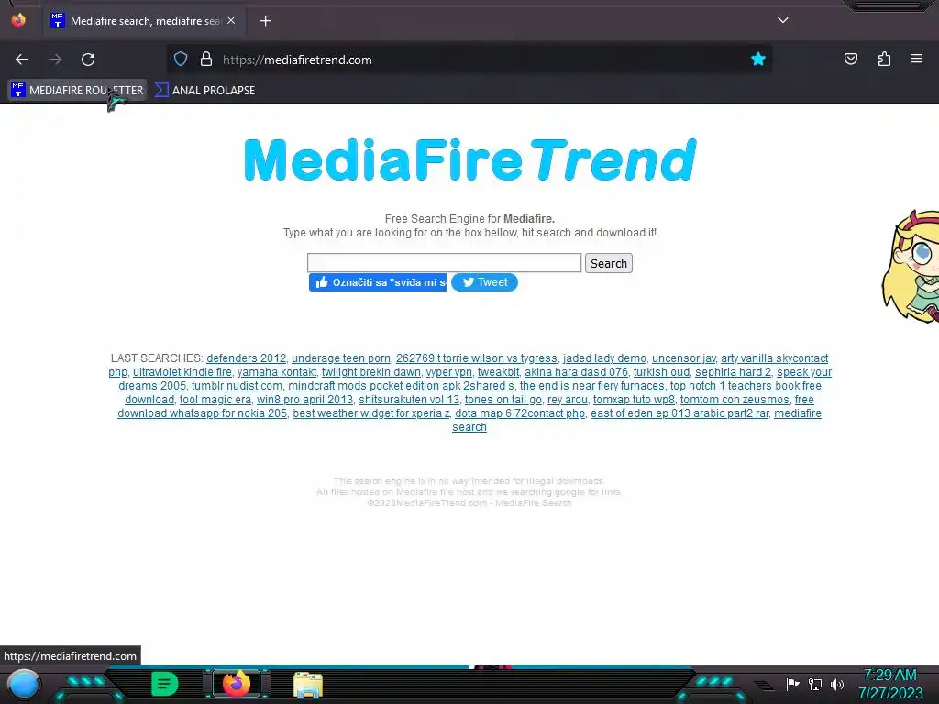The image size is (939, 704).
Task: Open a new tab with plus button
Action: pyautogui.click(x=265, y=21)
